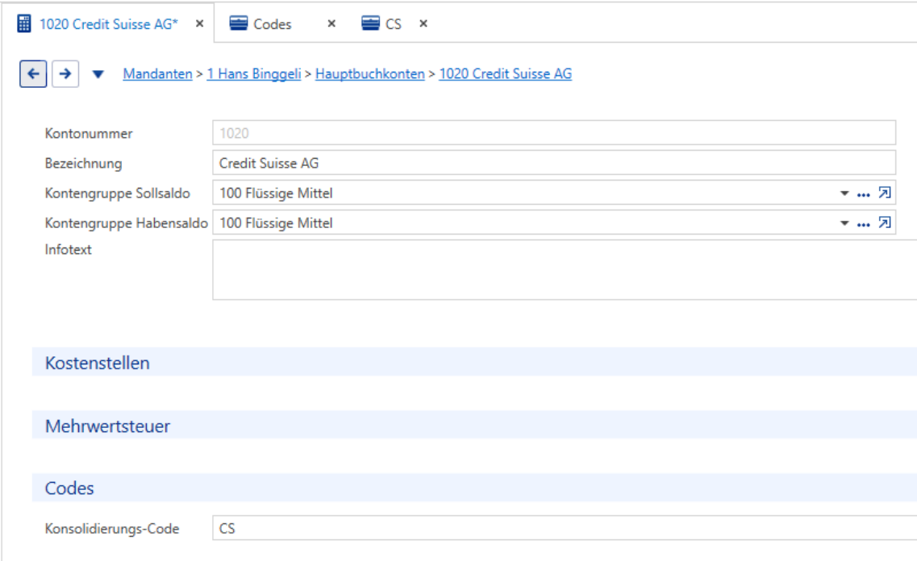The height and width of the screenshot is (561, 917).
Task: Go forward with the right arrow button
Action: click(x=65, y=73)
